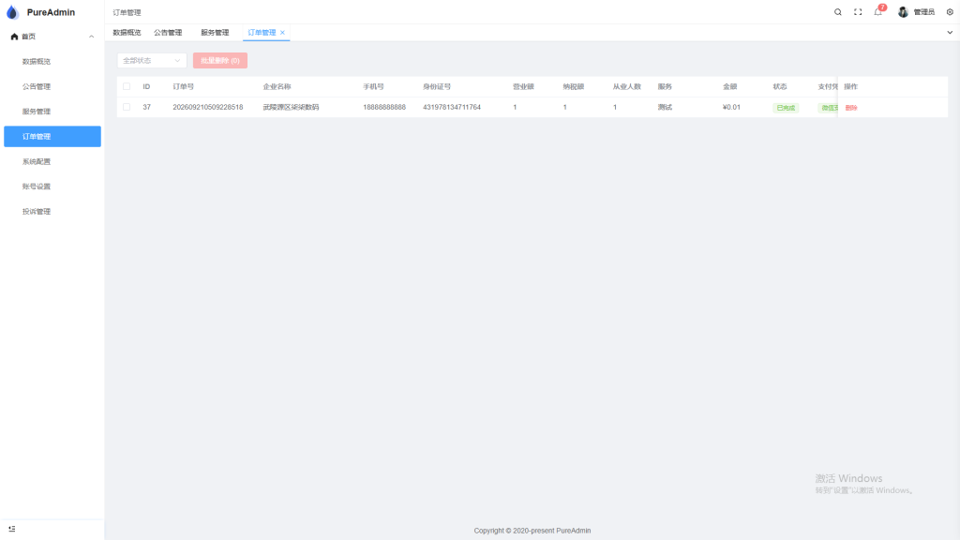
Task: Click the home icon in sidebar
Action: pyautogui.click(x=14, y=37)
